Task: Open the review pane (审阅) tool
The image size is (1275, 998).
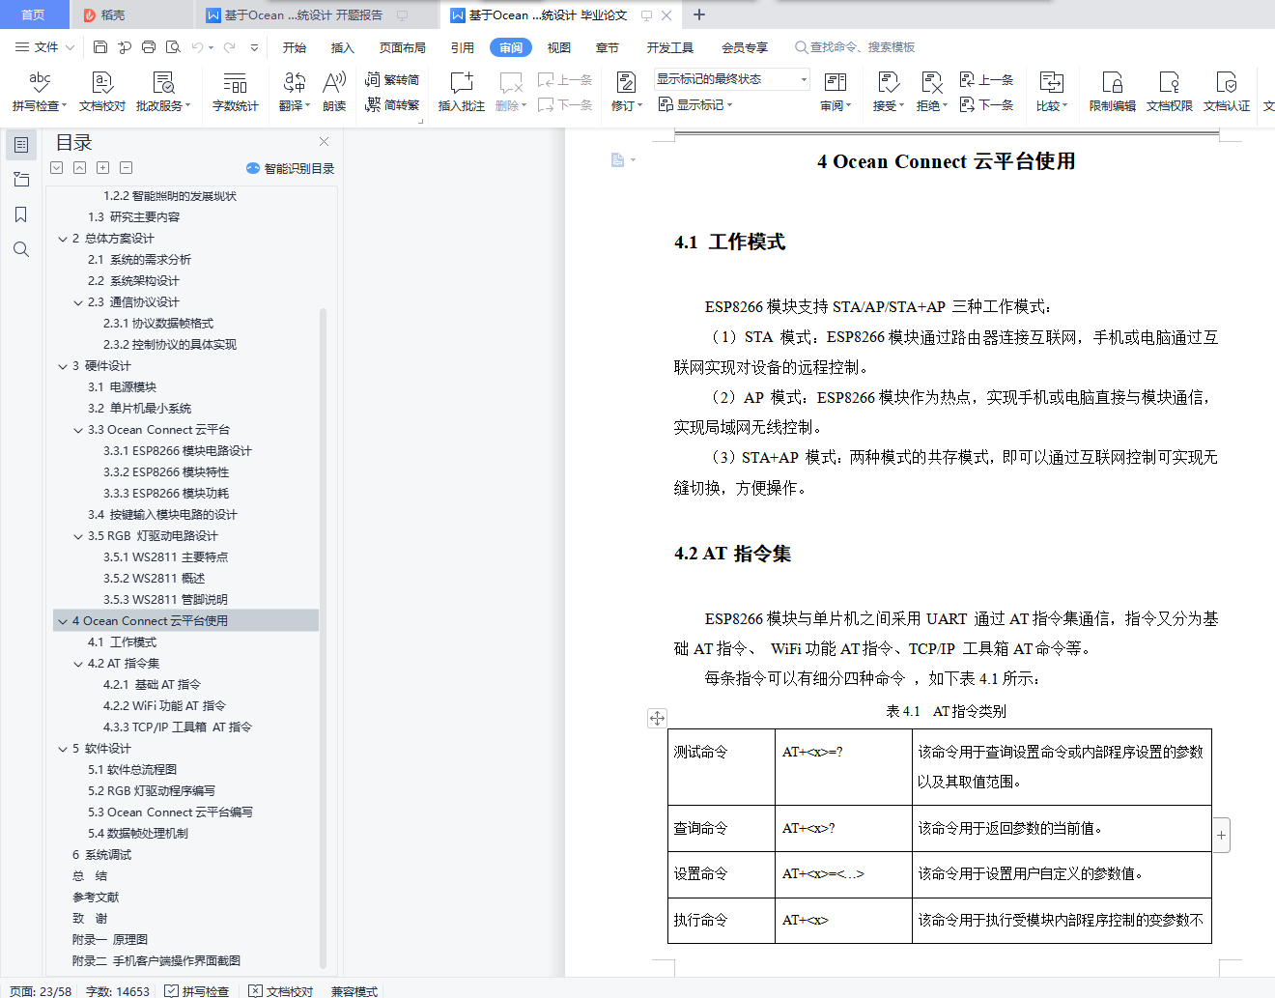Action: pyautogui.click(x=836, y=92)
